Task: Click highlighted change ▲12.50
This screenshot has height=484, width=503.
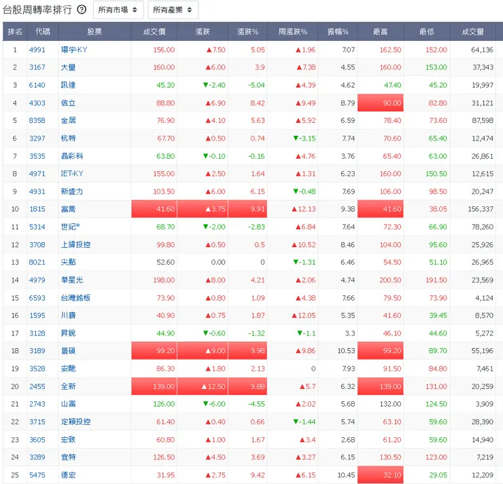Action: click(x=203, y=386)
